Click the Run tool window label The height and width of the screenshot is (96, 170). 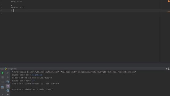2,69
